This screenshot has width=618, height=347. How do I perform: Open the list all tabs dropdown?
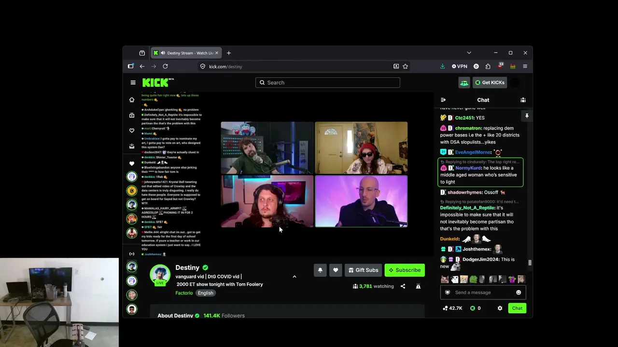[469, 53]
